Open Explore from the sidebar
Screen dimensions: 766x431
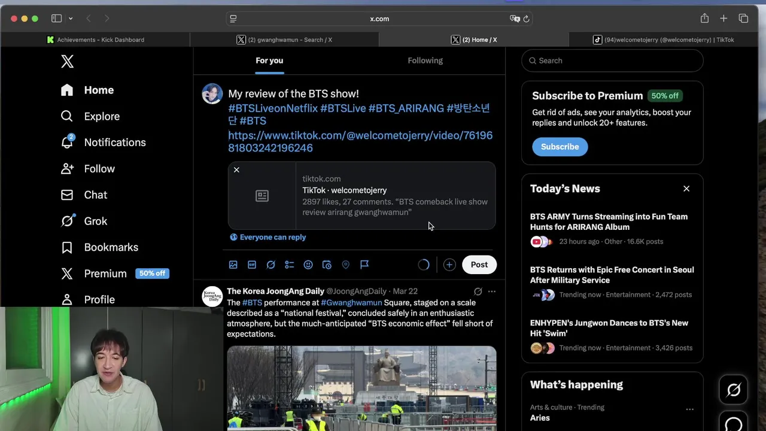point(90,116)
